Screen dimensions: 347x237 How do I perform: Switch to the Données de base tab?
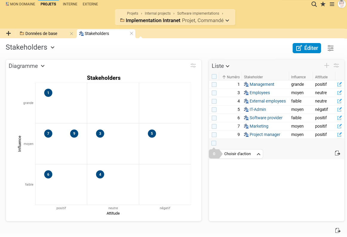pyautogui.click(x=41, y=33)
